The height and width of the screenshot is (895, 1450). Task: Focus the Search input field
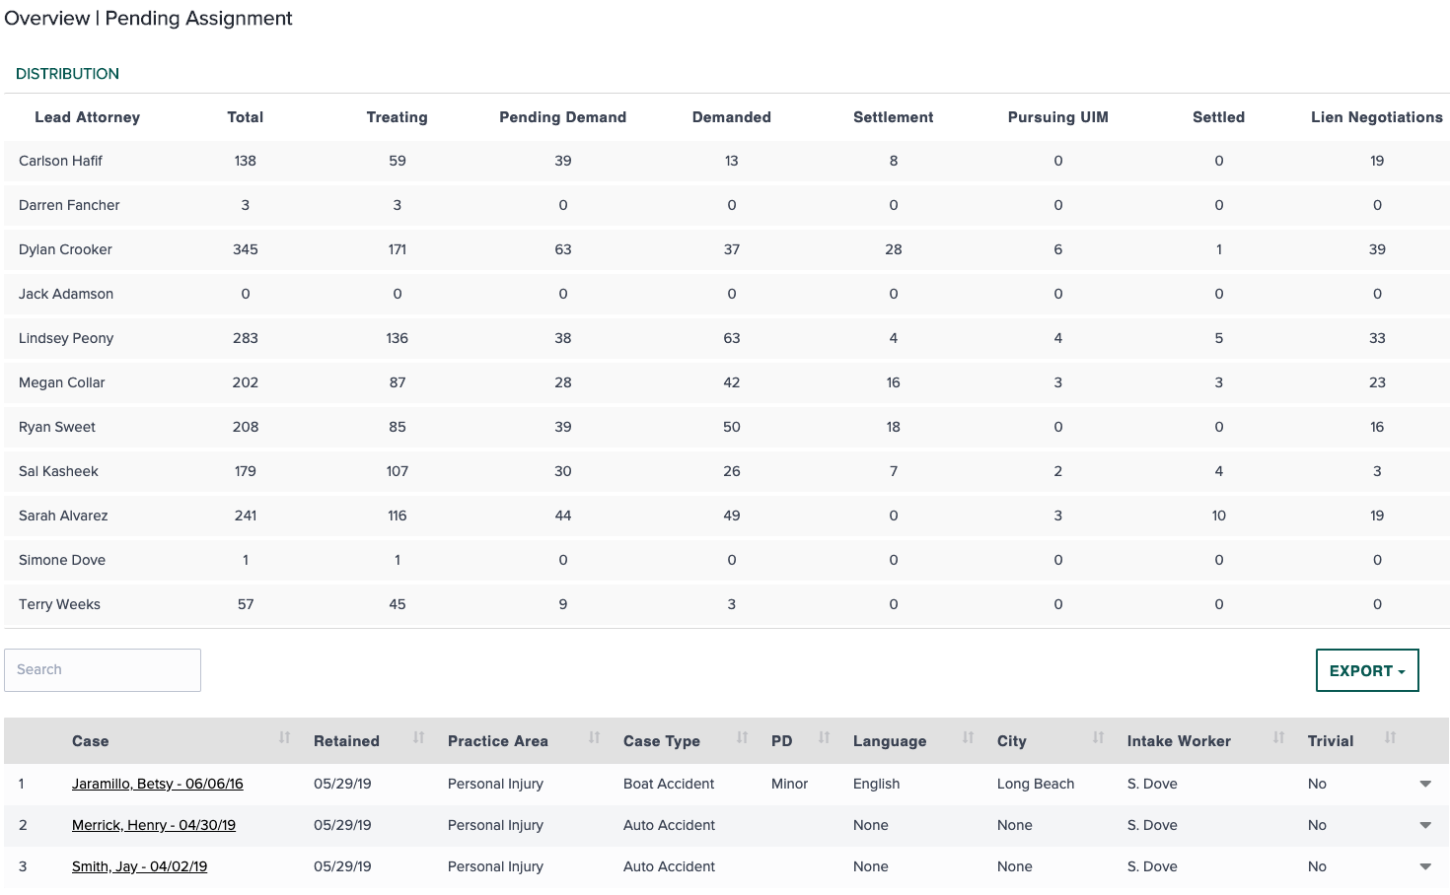point(103,670)
